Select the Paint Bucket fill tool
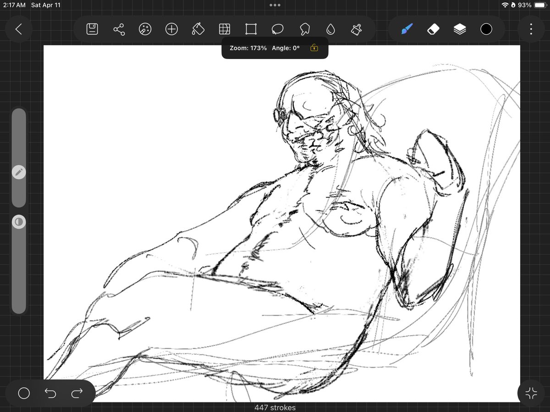The height and width of the screenshot is (412, 550). pos(197,29)
